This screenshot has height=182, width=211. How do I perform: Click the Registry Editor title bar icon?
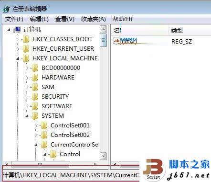(6, 9)
